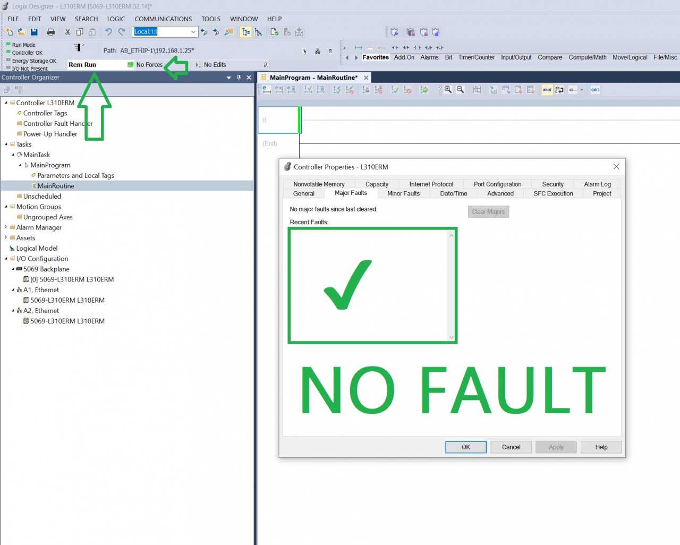Click the Output Unlatch instruction icon
This screenshot has height=545, width=680.
(428, 48)
